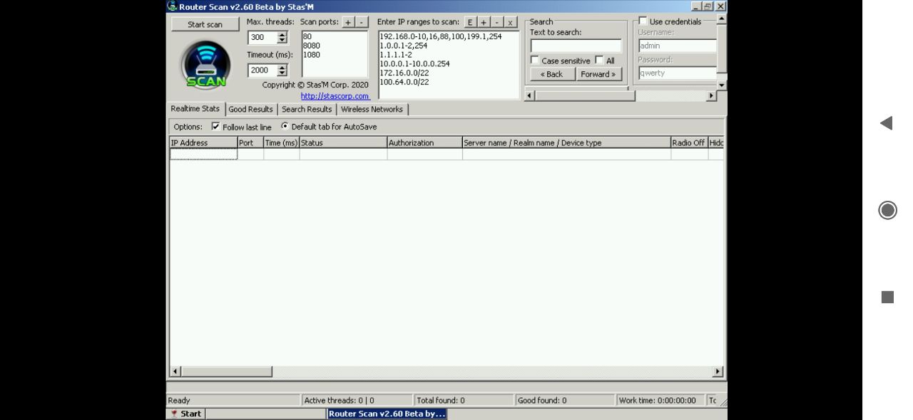Image resolution: width=913 pixels, height=420 pixels.
Task: Switch to the Wireless Networks tab
Action: [x=372, y=110]
